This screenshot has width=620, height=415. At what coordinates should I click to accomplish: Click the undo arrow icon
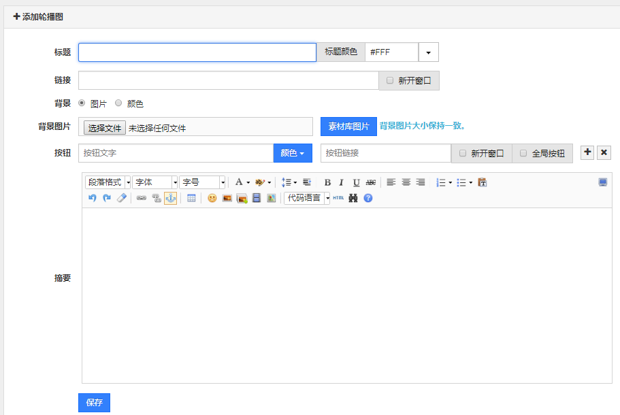pyautogui.click(x=92, y=198)
